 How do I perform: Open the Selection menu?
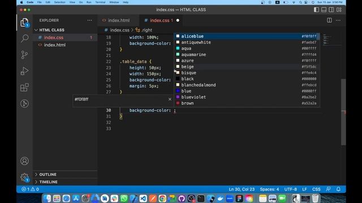coord(59,2)
